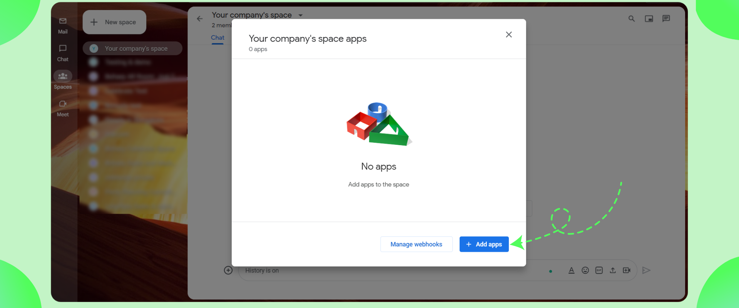Expand the Your company's space dropdown arrow
The width and height of the screenshot is (739, 308).
[x=301, y=15]
